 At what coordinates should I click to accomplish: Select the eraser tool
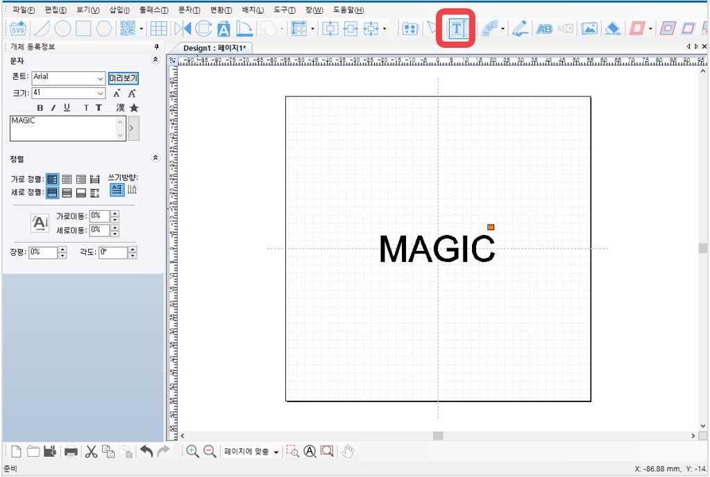tap(613, 28)
